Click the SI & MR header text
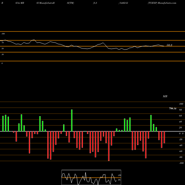 pos(20,3)
